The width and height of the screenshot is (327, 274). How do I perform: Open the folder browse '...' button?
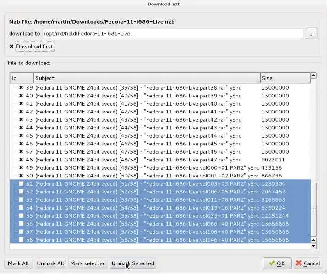311,33
